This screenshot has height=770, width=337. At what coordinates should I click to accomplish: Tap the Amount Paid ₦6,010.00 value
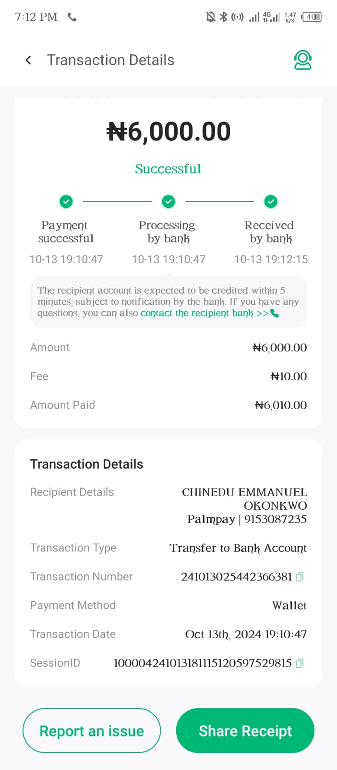click(x=281, y=405)
